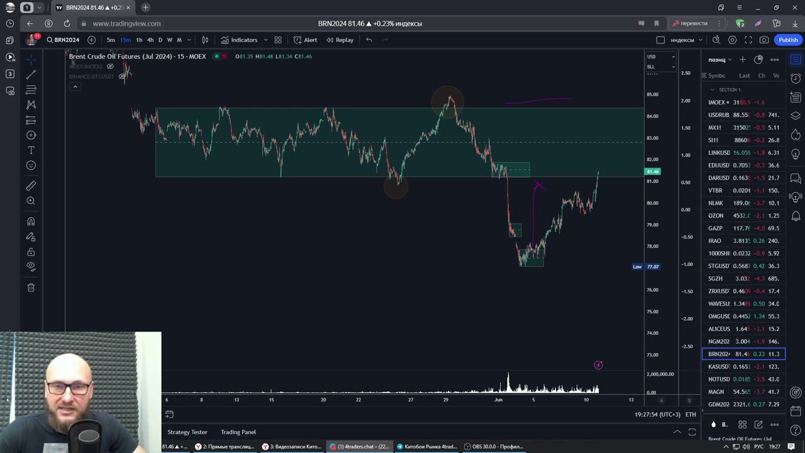Publish the chart idea

pyautogui.click(x=788, y=40)
